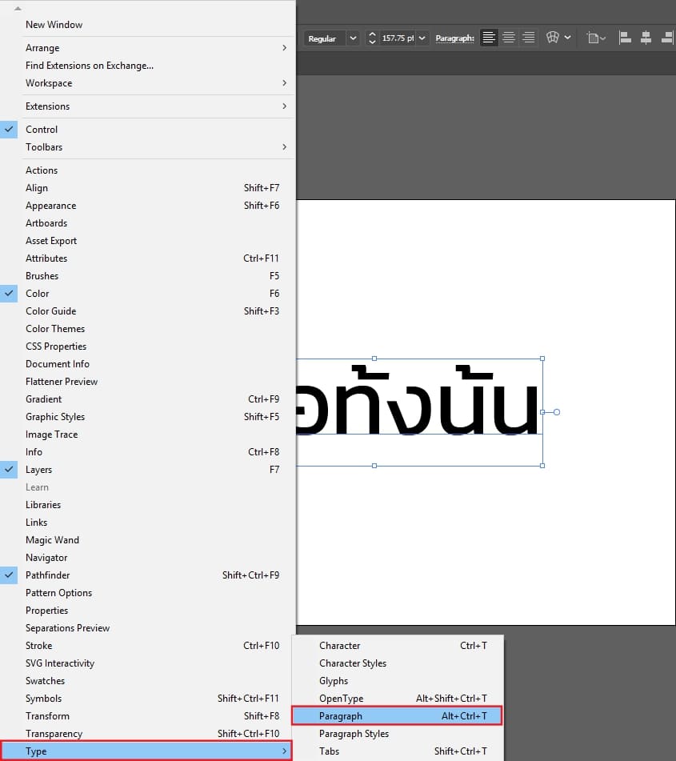This screenshot has width=676, height=761.
Task: Open the Separations Preview panel
Action: click(147, 628)
